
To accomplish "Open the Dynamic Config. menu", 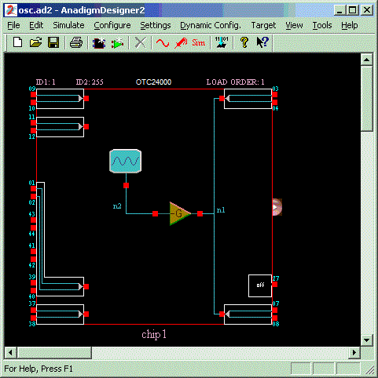I will 211,25.
